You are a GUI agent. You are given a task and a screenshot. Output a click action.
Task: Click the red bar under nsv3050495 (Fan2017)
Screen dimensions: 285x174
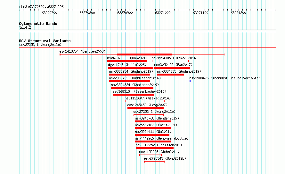coord(172,68)
